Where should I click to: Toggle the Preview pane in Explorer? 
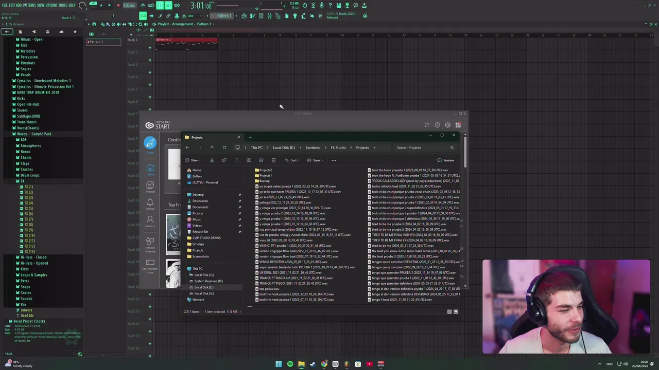(x=446, y=160)
